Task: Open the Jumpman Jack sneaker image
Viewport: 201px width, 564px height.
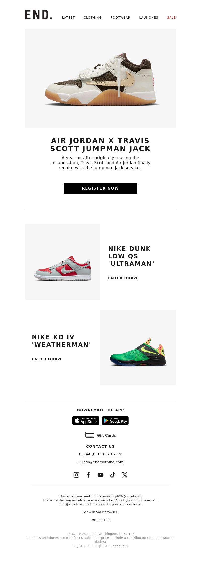Action: pos(100,79)
